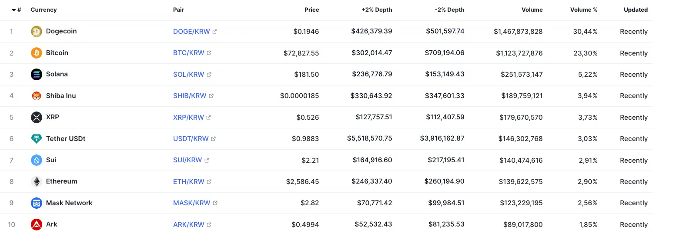Click the Mask Network logo icon

click(x=37, y=203)
